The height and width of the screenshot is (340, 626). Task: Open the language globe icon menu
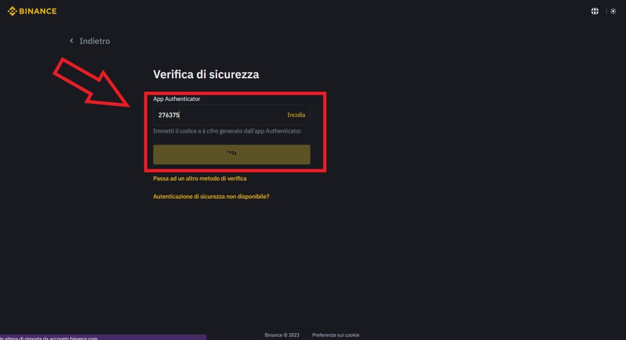[595, 11]
